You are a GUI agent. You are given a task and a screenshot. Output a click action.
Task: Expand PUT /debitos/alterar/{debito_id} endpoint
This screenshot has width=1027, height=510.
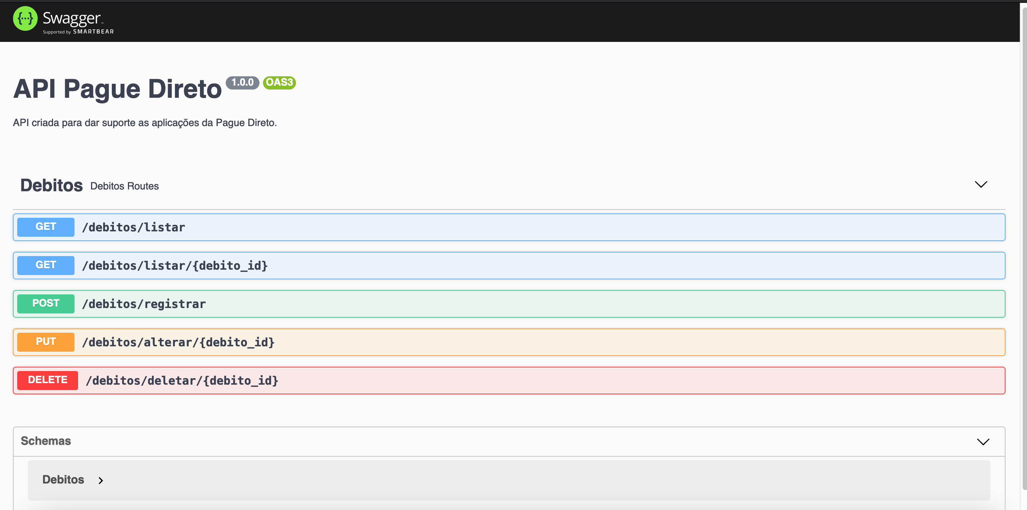click(509, 342)
